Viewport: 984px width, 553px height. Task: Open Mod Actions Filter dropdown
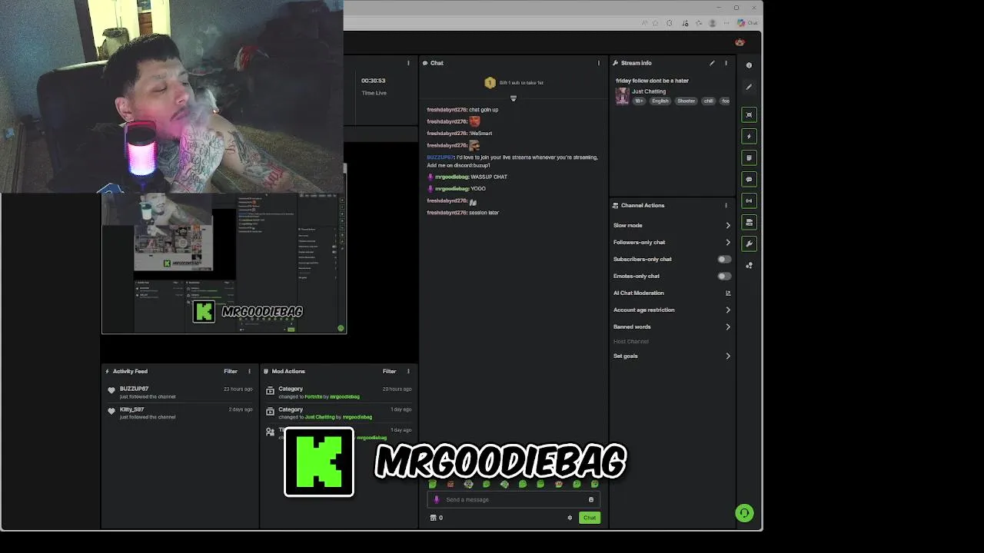coord(390,371)
